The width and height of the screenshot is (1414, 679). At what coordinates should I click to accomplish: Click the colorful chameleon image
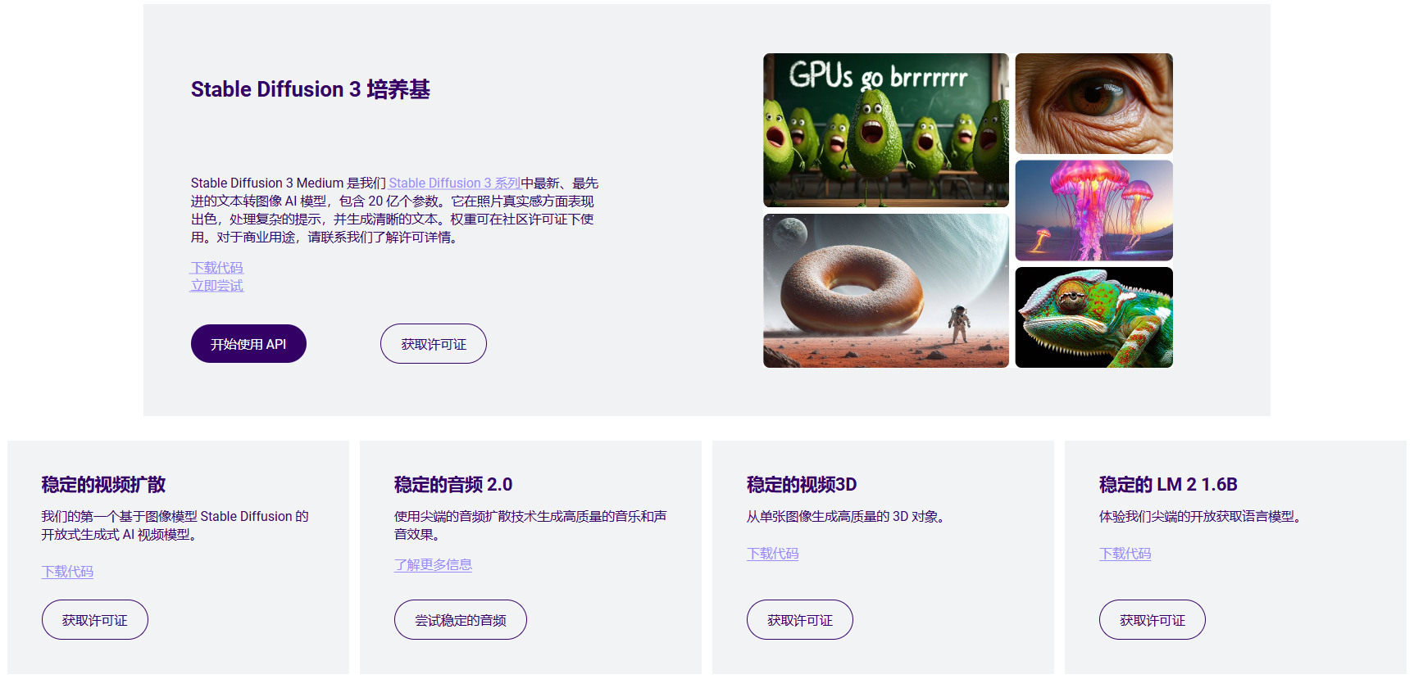click(x=1093, y=318)
